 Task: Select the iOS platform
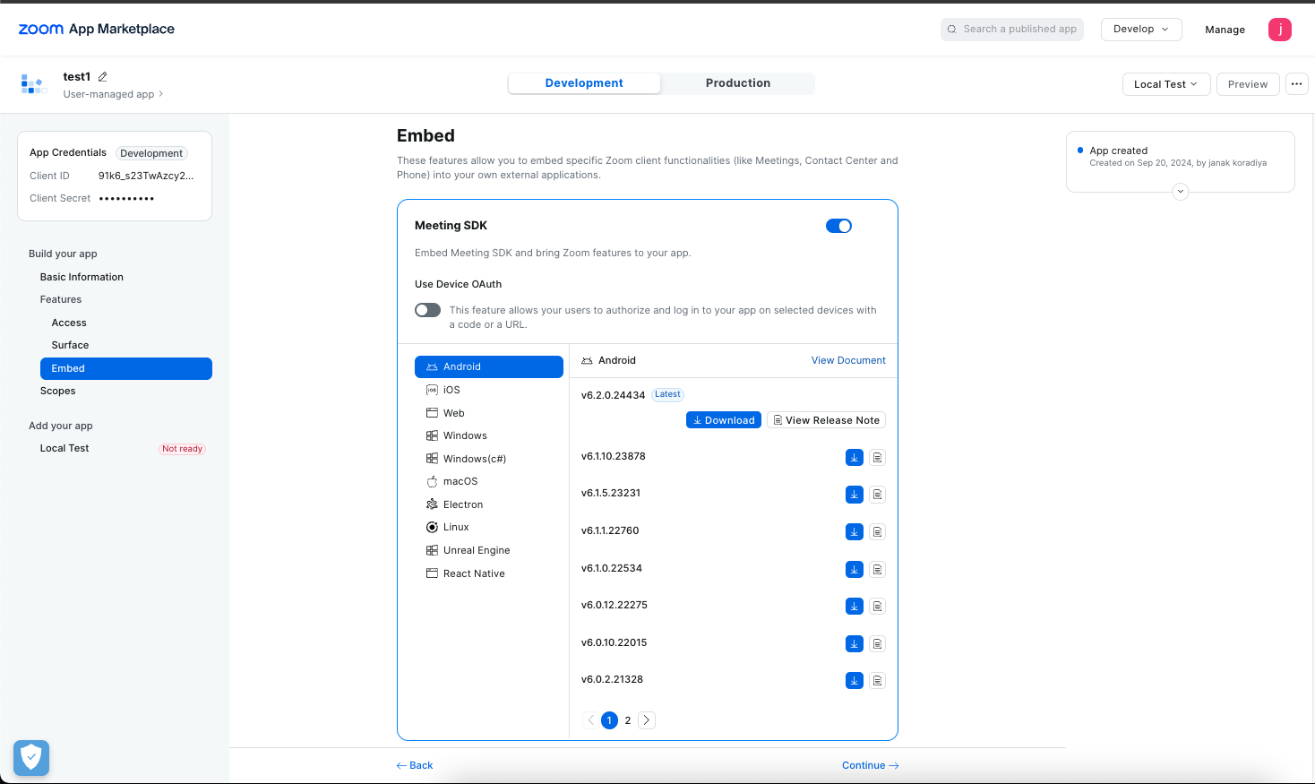[489, 391]
